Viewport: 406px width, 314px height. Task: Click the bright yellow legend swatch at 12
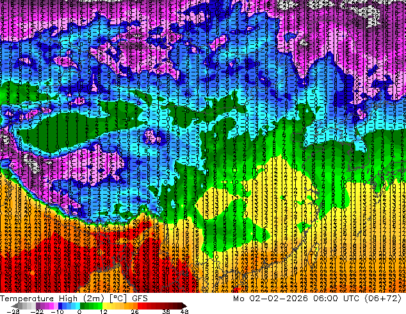point(104,306)
